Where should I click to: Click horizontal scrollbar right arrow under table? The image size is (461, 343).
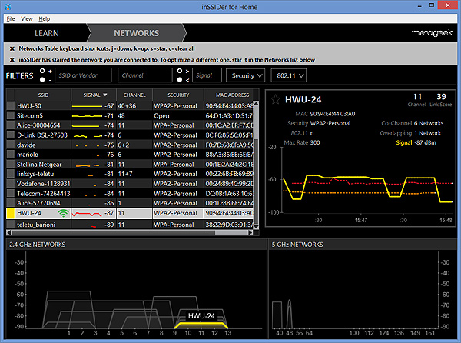(x=250, y=232)
